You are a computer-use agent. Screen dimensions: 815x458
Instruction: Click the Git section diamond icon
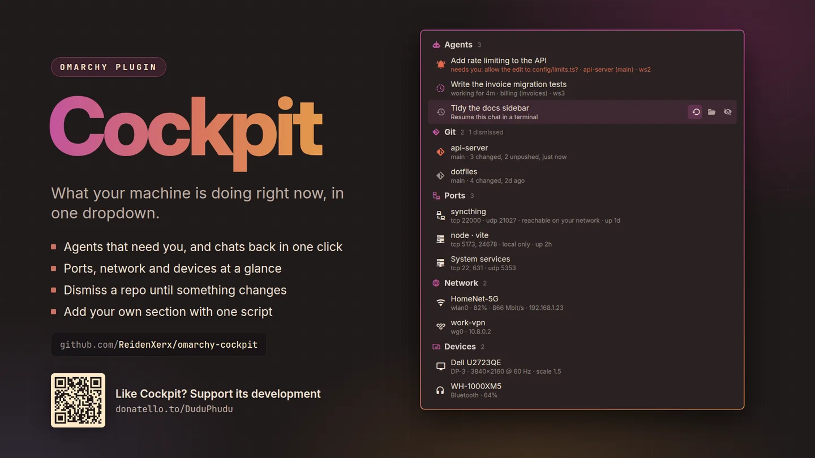click(x=436, y=132)
